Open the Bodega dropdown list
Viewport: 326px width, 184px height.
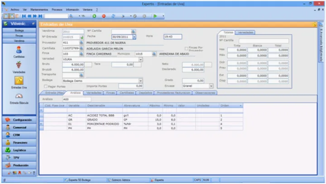point(140,80)
